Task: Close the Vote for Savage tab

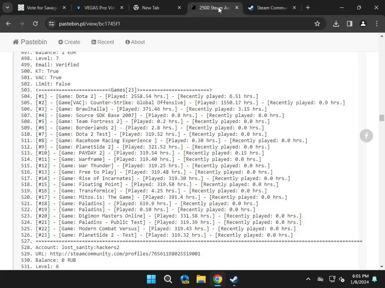Action: pos(64,7)
